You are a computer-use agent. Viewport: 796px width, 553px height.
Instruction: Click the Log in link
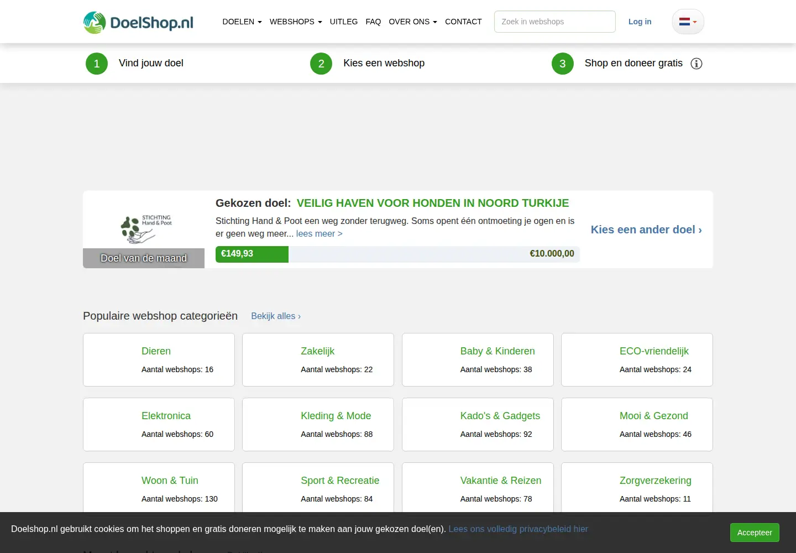pos(640,22)
